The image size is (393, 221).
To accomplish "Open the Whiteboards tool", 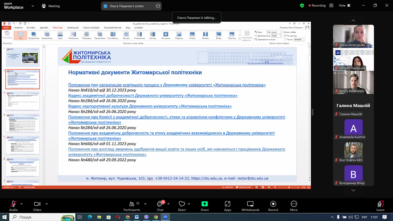I will (x=250, y=206).
